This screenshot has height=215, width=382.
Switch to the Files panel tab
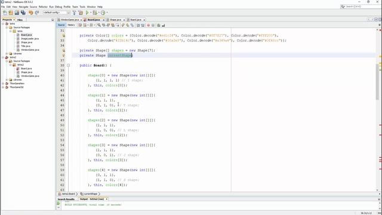pos(20,20)
